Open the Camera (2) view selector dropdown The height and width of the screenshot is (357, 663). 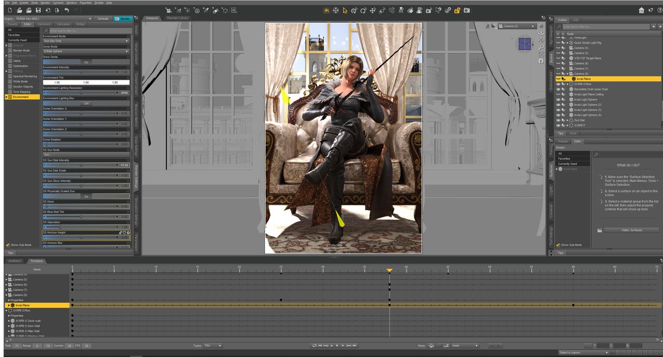coord(518,26)
